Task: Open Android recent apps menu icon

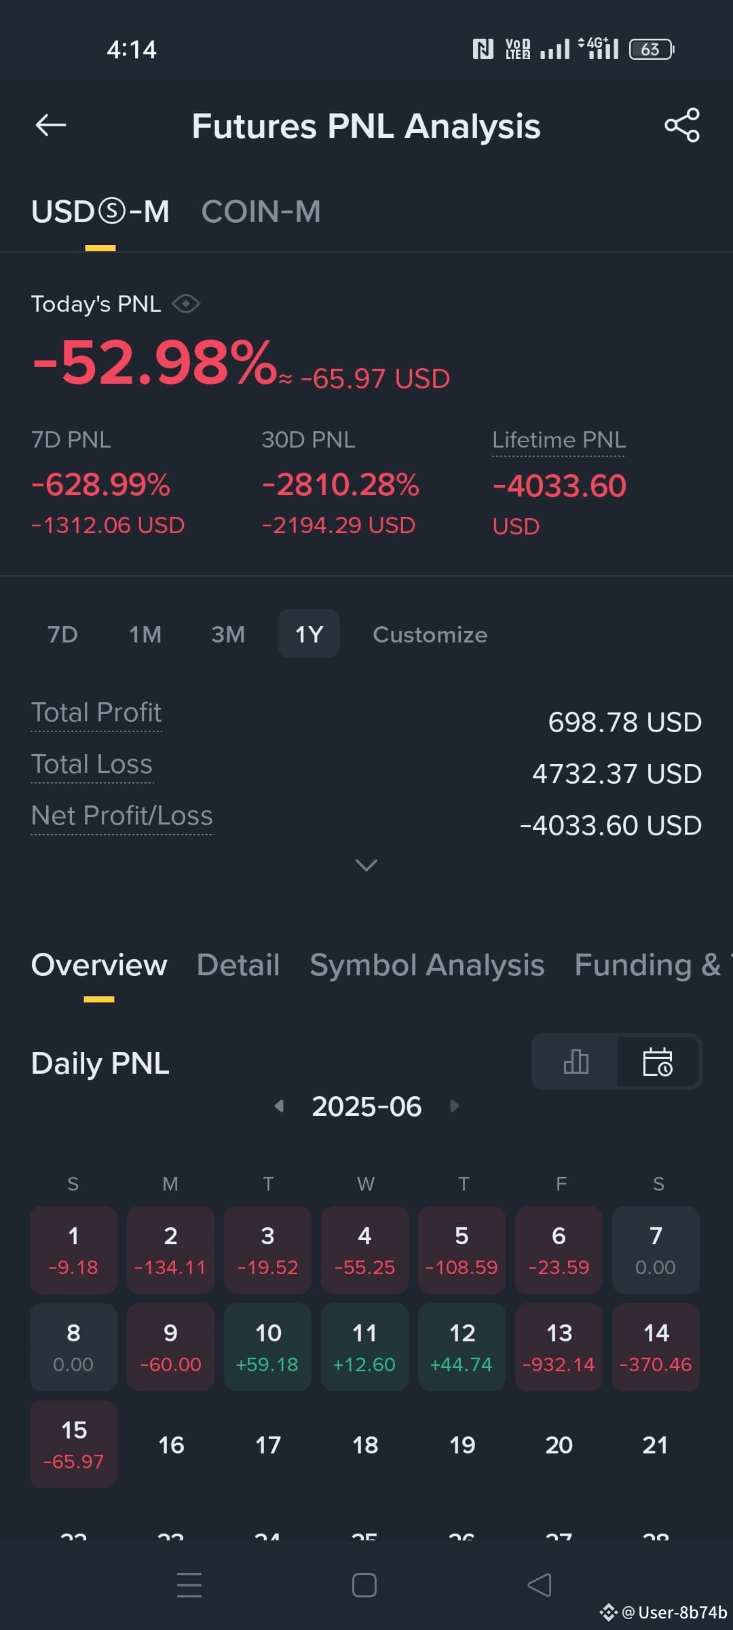Action: [189, 1585]
